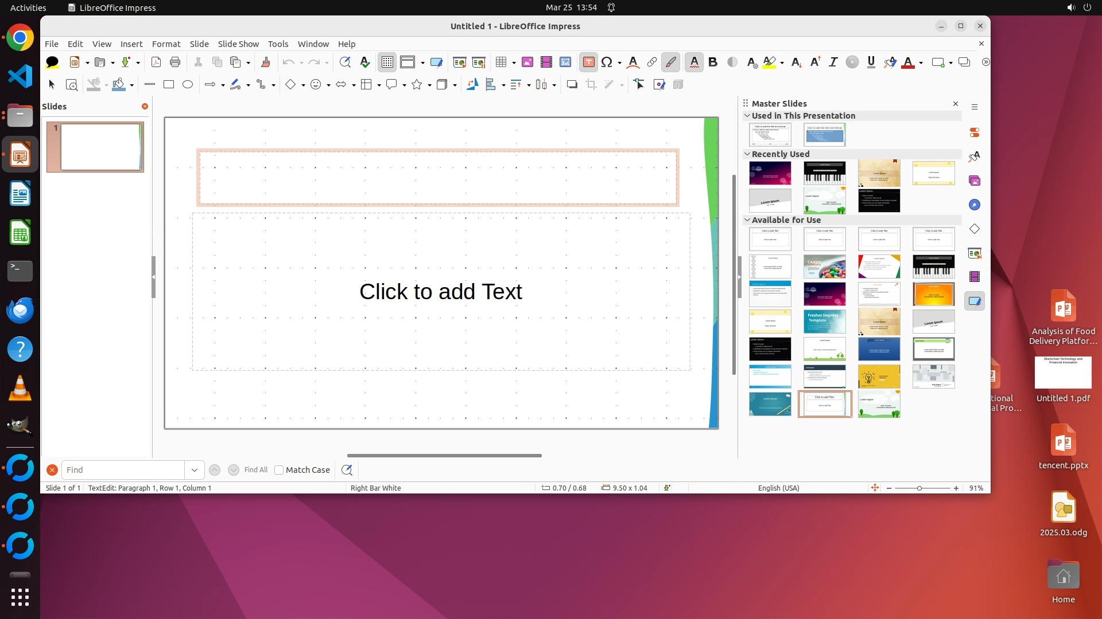Click the Freshes Impress Template master thumbnail

[x=824, y=322]
